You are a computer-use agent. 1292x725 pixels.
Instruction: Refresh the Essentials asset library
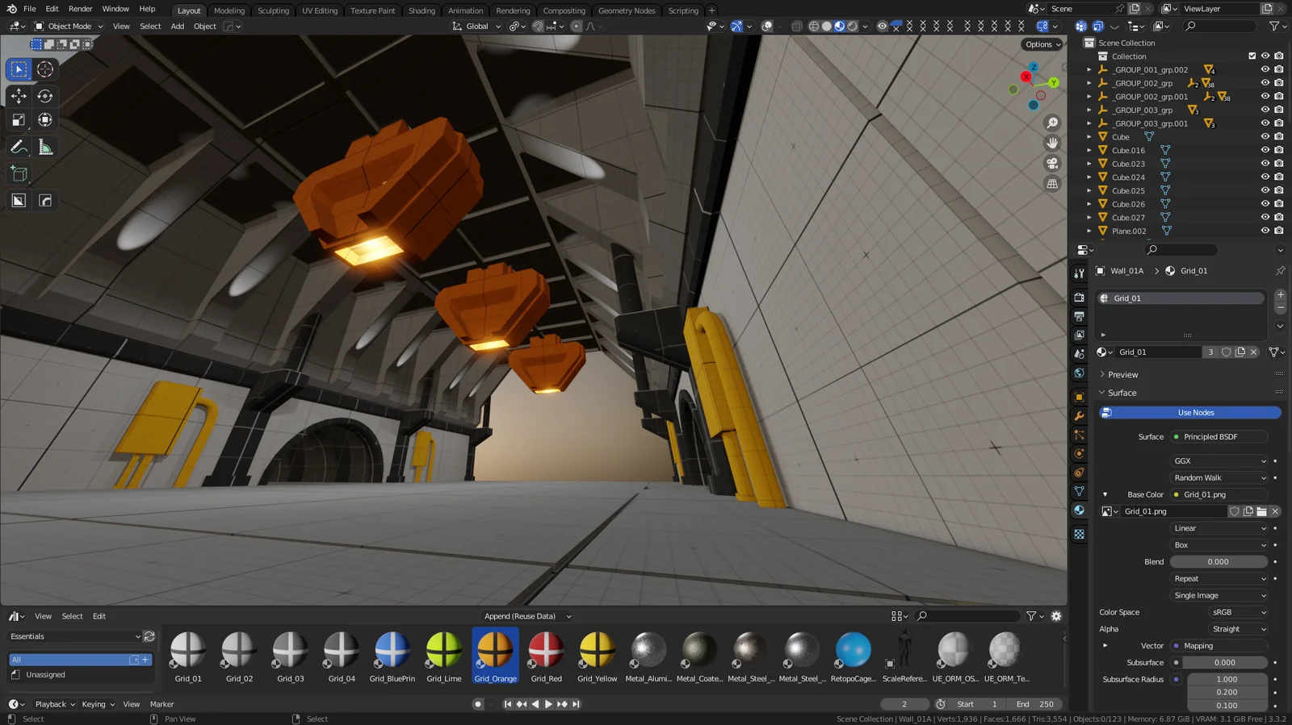coord(149,636)
